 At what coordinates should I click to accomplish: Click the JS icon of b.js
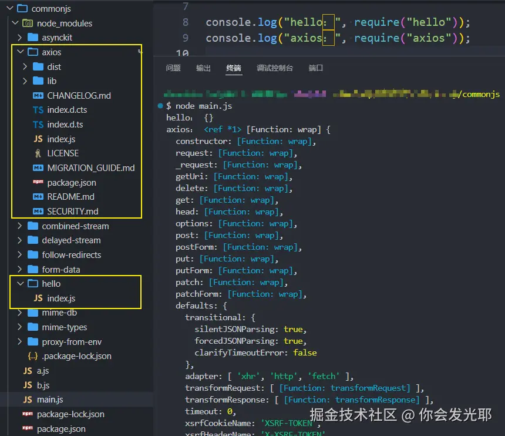coord(28,385)
